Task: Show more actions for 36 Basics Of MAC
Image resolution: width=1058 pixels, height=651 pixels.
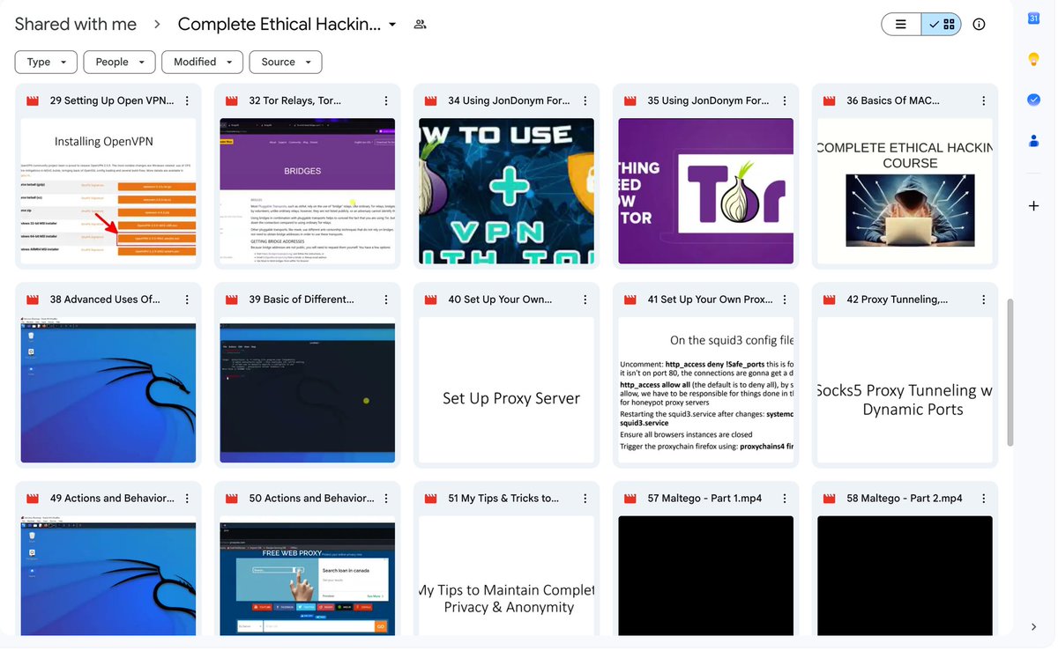Action: tap(984, 101)
